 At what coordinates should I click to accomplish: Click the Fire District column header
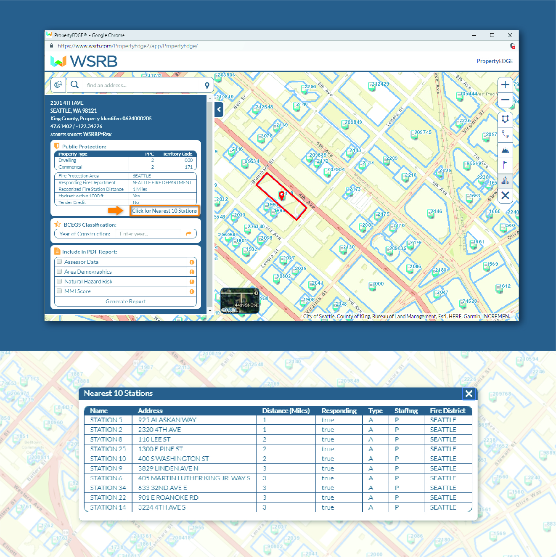tap(447, 411)
